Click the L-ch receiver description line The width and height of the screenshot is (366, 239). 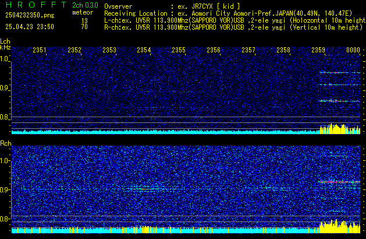pos(235,20)
